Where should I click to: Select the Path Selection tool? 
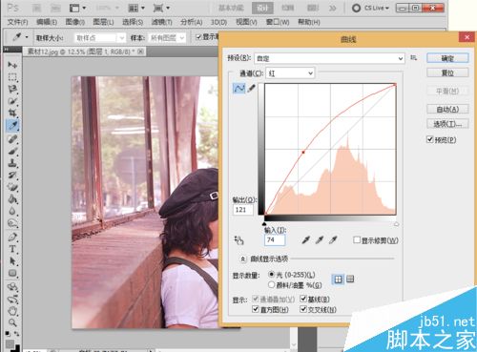point(12,261)
